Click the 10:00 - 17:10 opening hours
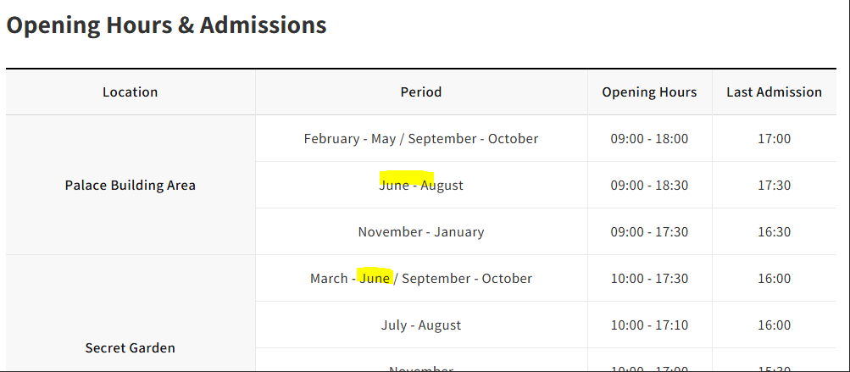This screenshot has width=850, height=372. pyautogui.click(x=649, y=325)
